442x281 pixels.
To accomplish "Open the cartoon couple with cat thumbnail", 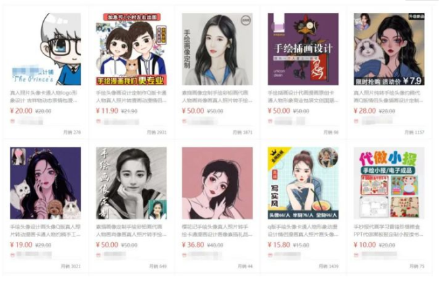I will click(131, 49).
